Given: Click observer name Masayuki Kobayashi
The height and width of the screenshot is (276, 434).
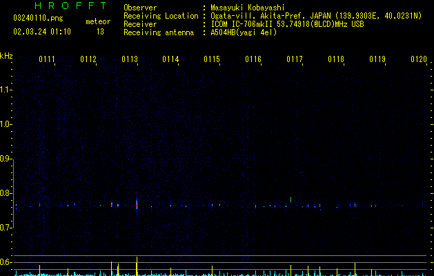Looking at the screenshot, I should pos(248,8).
